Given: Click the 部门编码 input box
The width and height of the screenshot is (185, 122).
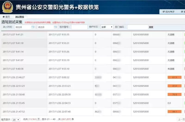Looking at the screenshot, I should (138, 27).
